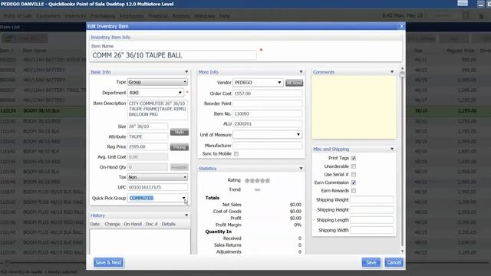This screenshot has width=491, height=276.
Task: Click the Doc # column header in History
Action: [x=152, y=224]
